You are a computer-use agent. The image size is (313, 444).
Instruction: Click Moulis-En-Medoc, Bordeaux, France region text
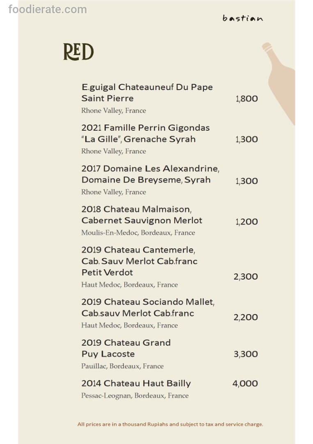(138, 233)
